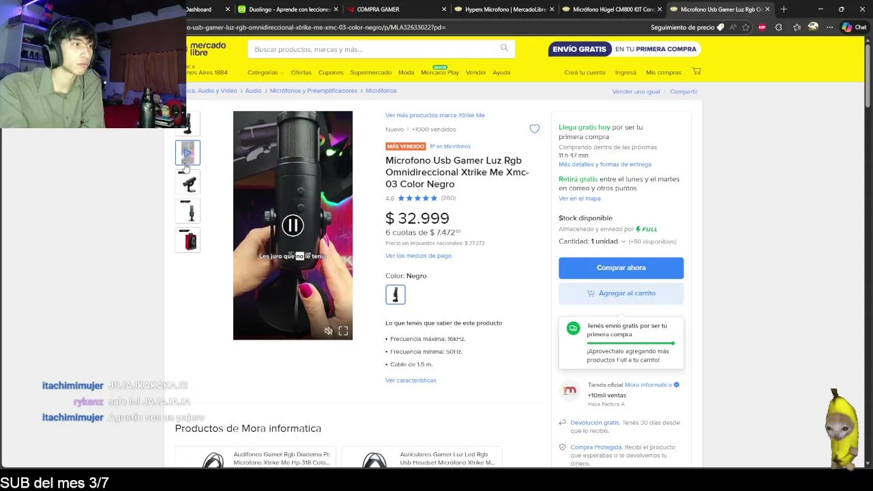The image size is (873, 491).
Task: Open the Ofertas menu item
Action: coord(301,72)
